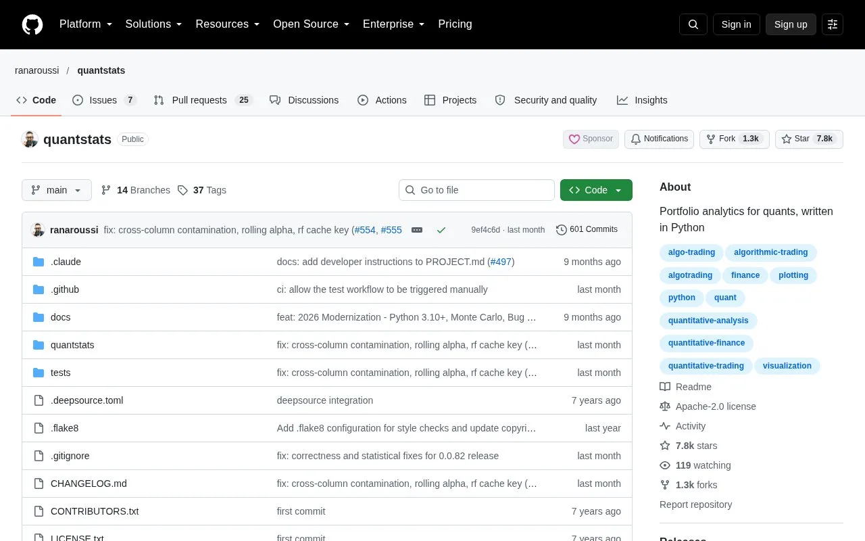Show commit status green check mark
Viewport: 865px width, 541px height.
441,230
